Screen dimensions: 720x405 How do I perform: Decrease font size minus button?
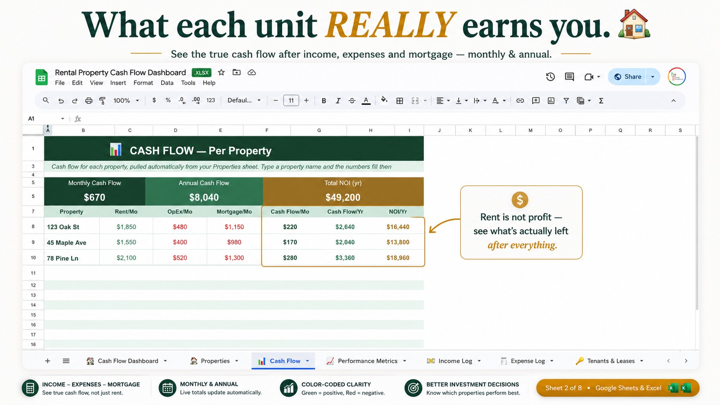click(276, 100)
